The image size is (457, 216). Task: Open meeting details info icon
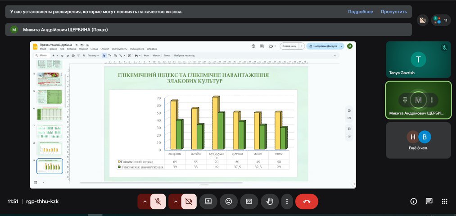(413, 202)
